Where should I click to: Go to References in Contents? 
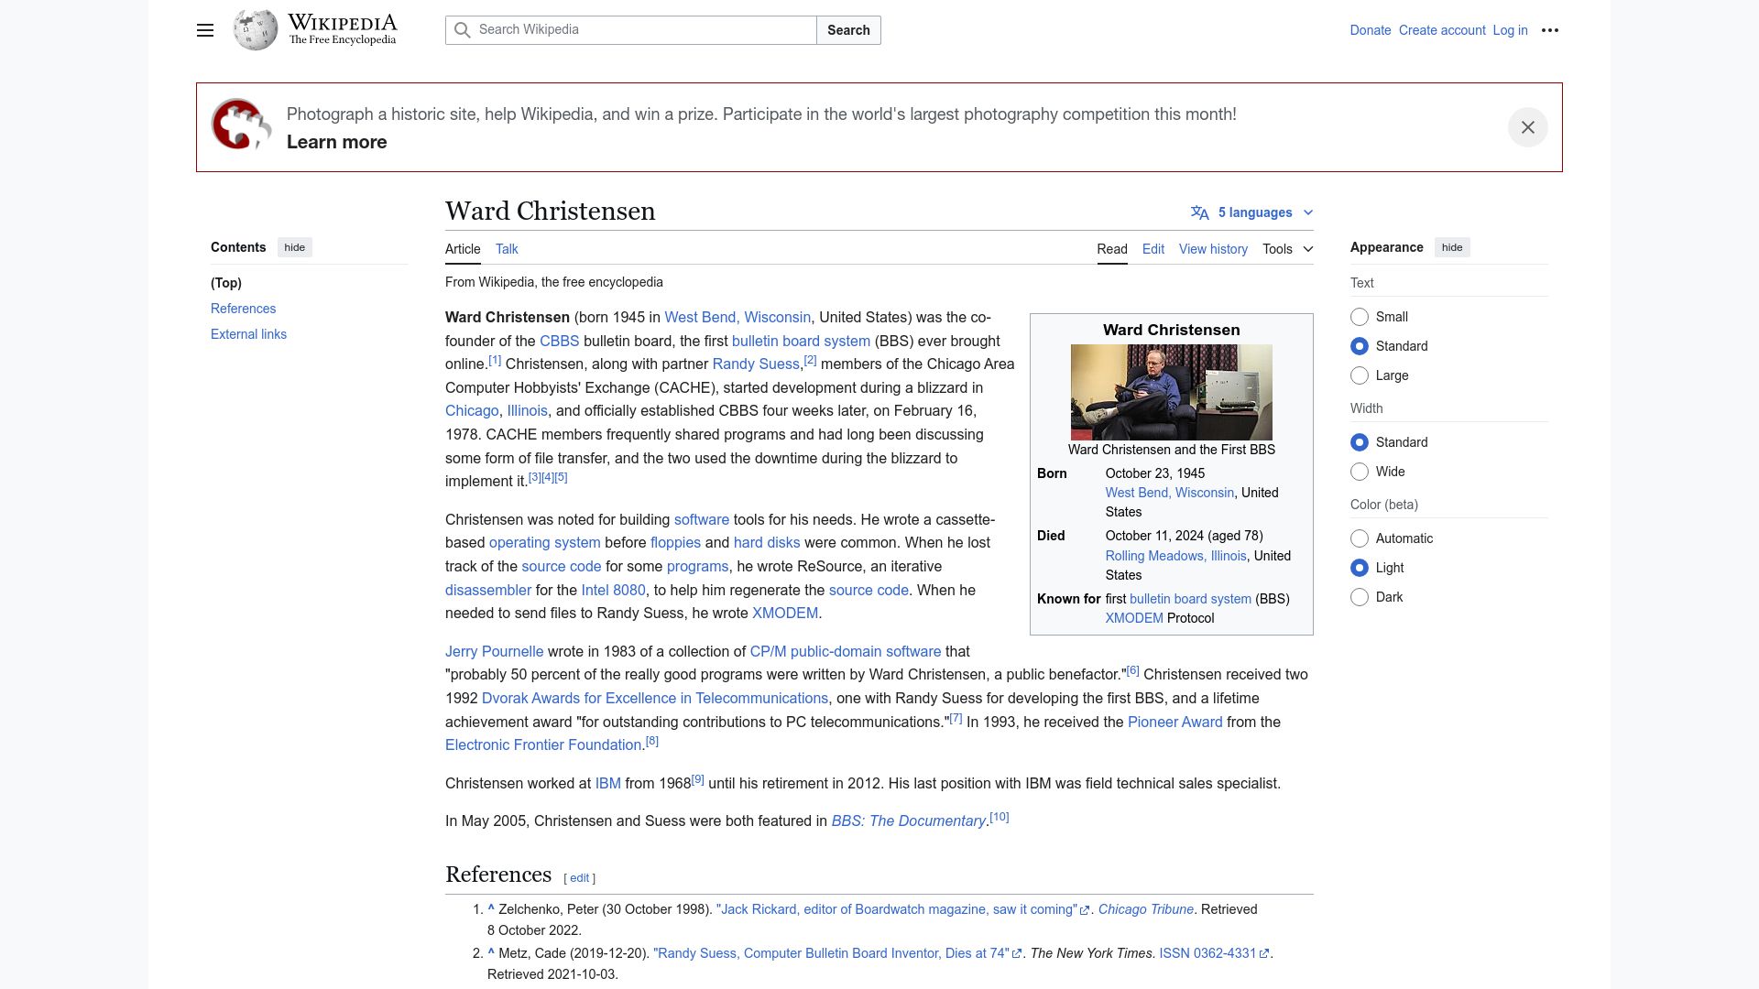pos(243,309)
